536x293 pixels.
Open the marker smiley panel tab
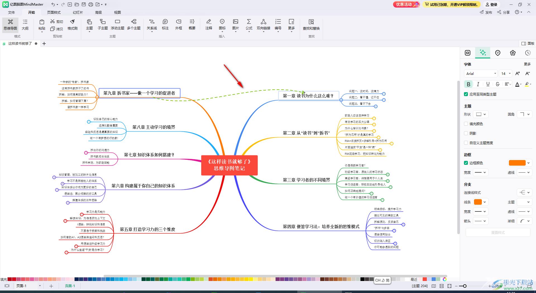(x=498, y=53)
